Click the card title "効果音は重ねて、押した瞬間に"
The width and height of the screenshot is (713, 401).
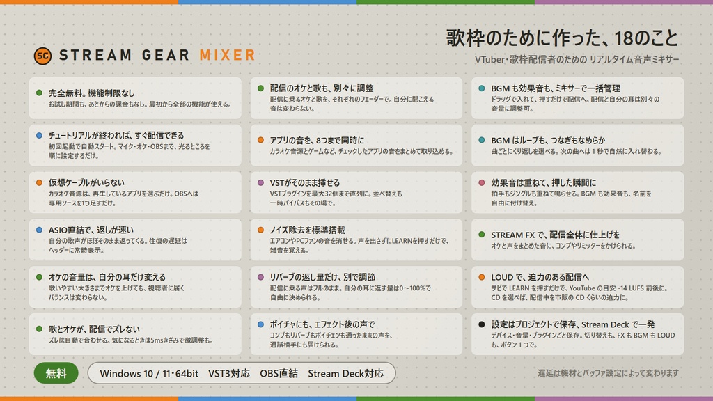pyautogui.click(x=543, y=182)
